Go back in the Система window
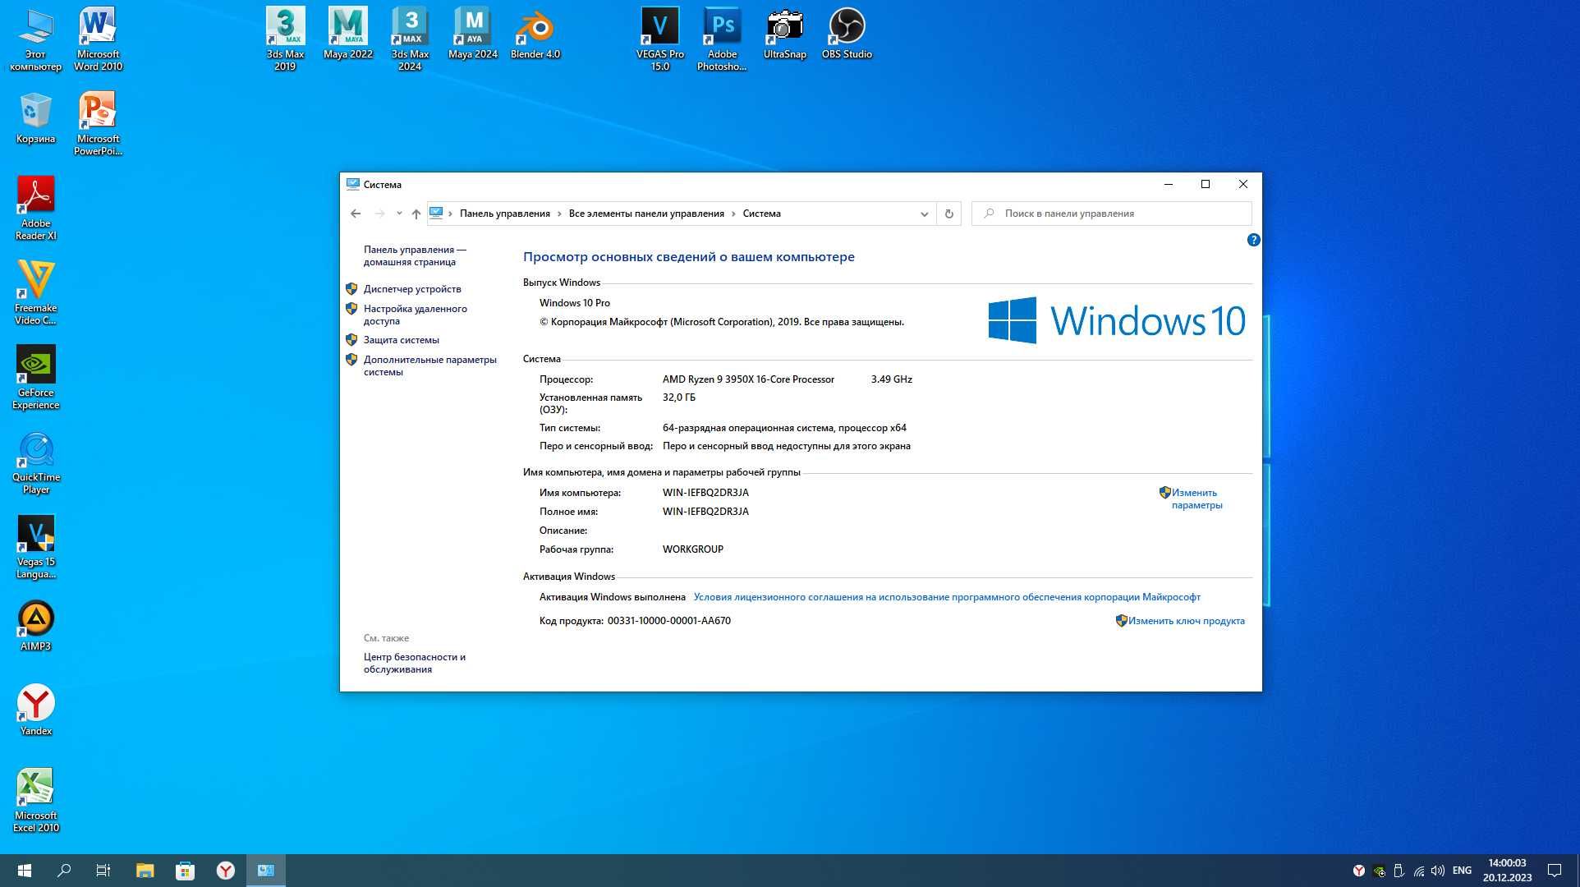 pyautogui.click(x=356, y=214)
